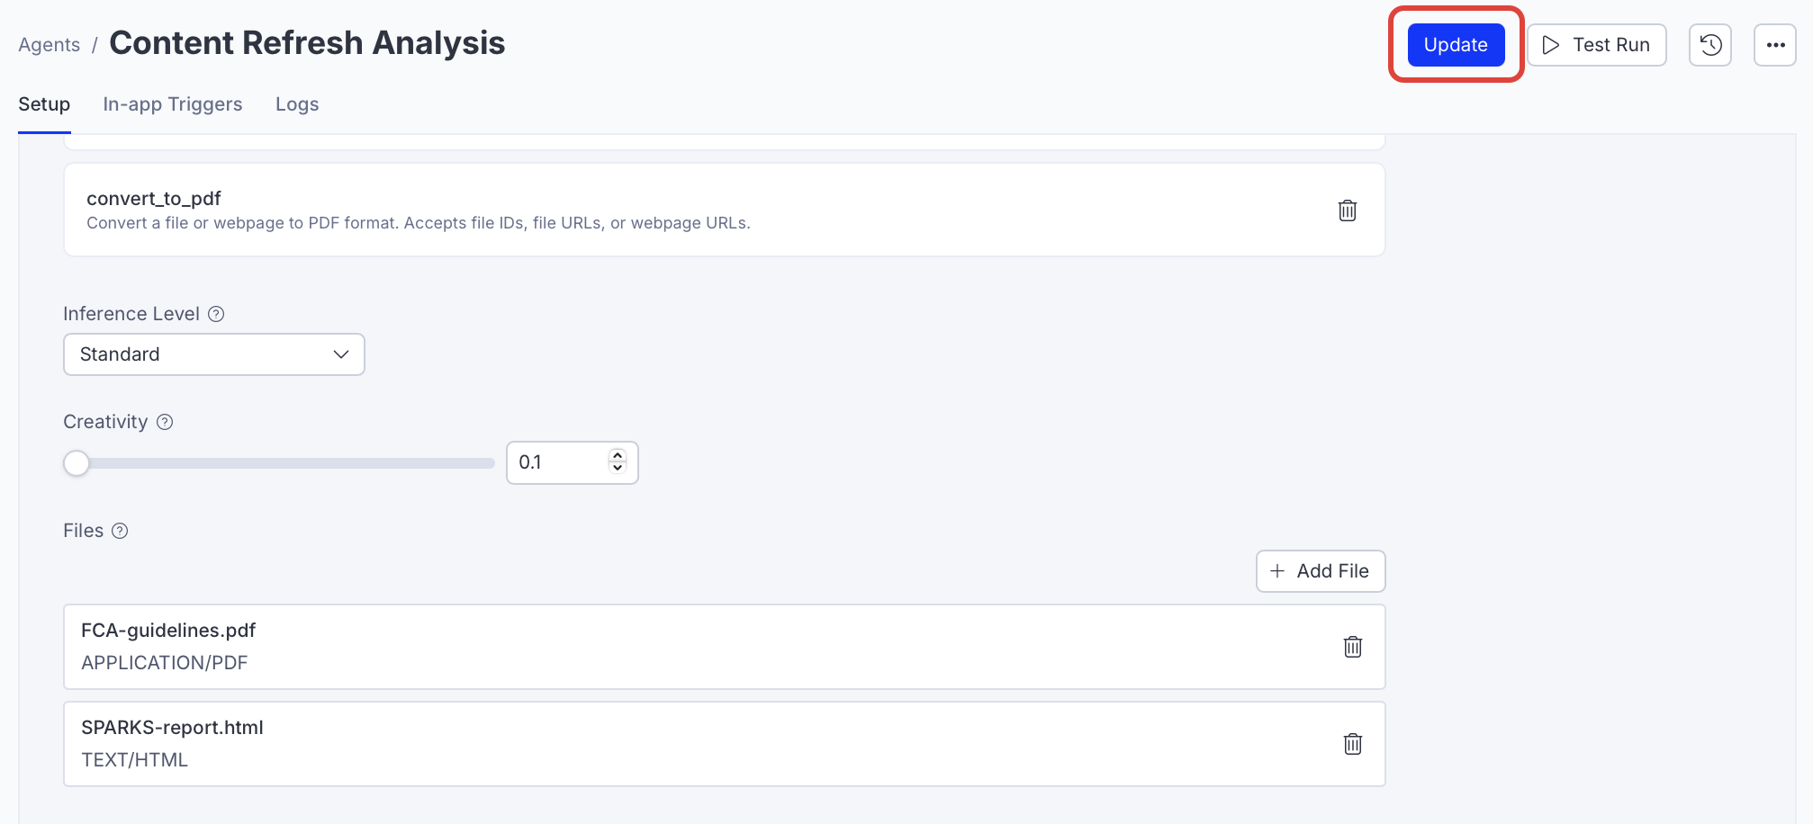
Task: Show Creativity help tooltip
Action: pyautogui.click(x=165, y=422)
